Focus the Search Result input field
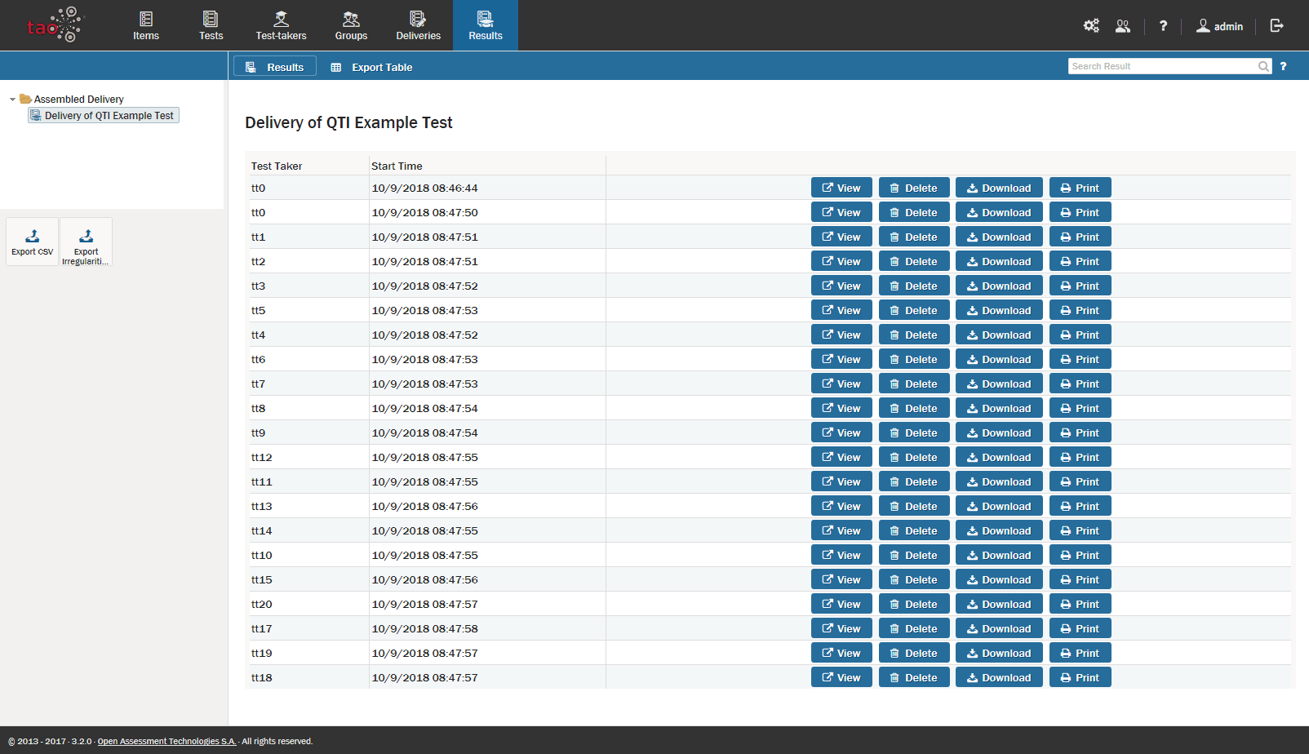1309x754 pixels. tap(1162, 67)
